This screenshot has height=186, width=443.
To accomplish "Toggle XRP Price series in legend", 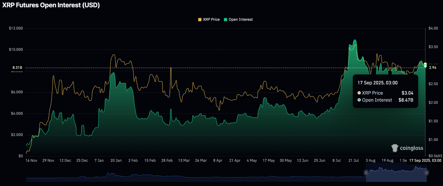I will 209,20.
